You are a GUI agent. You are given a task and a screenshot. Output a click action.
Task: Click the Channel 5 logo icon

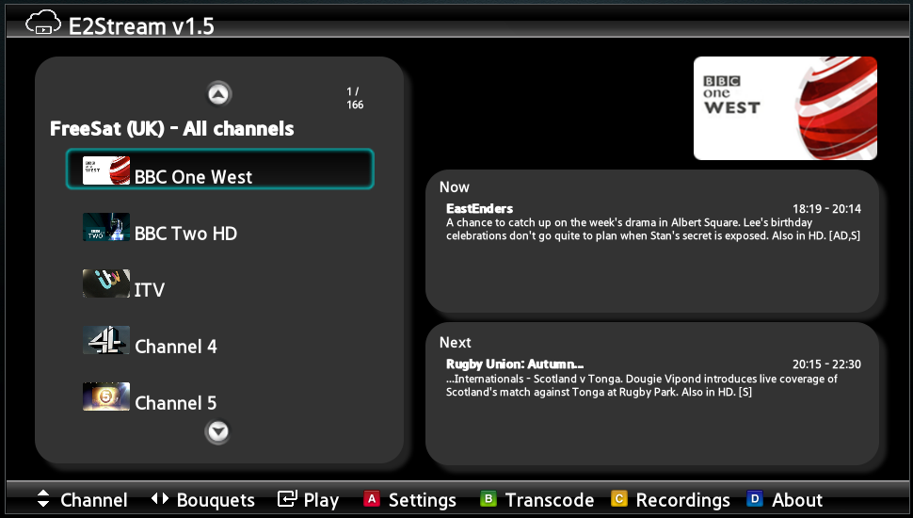[106, 397]
